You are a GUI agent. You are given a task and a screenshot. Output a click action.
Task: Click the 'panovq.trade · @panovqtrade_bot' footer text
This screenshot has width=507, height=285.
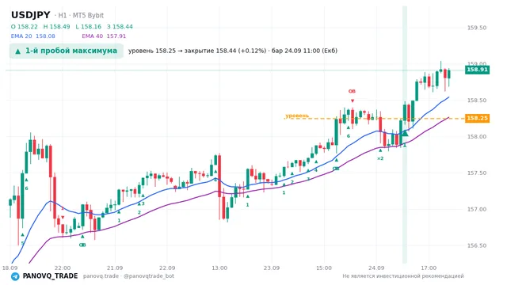click(x=128, y=276)
